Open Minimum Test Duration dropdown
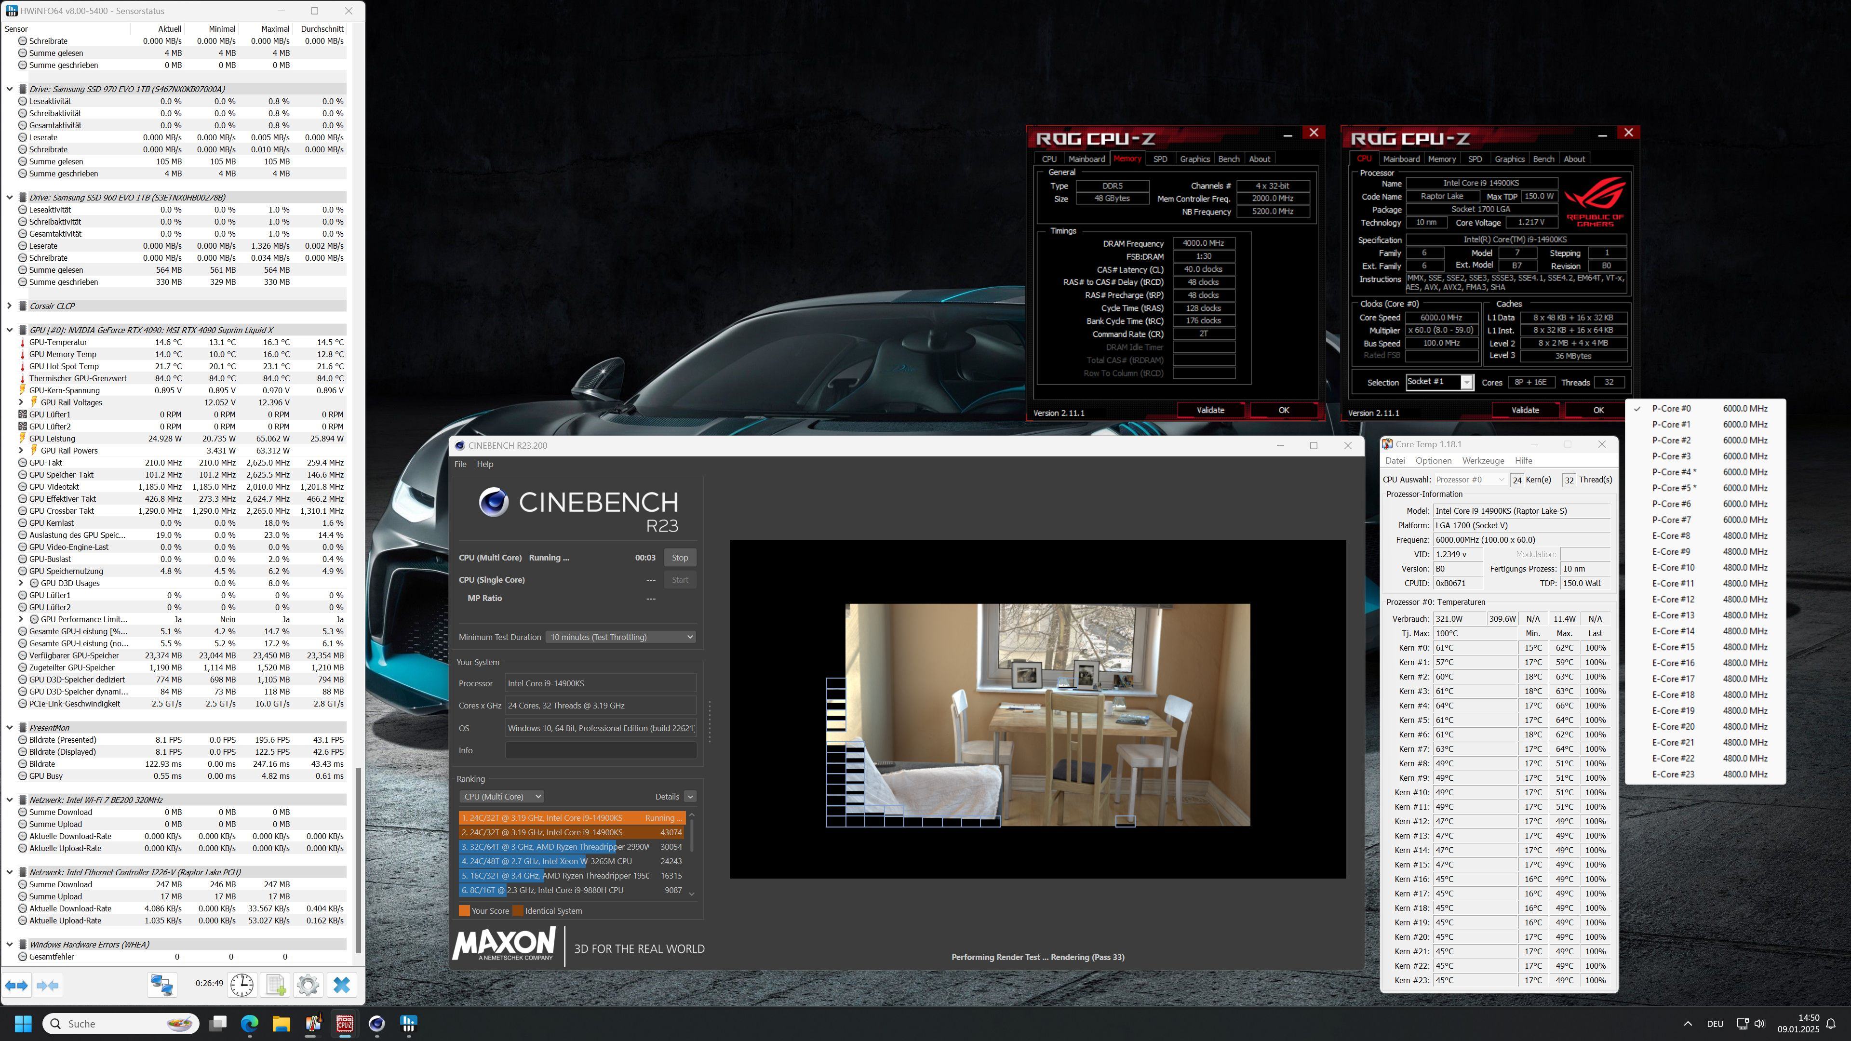Image resolution: width=1851 pixels, height=1041 pixels. 621,637
